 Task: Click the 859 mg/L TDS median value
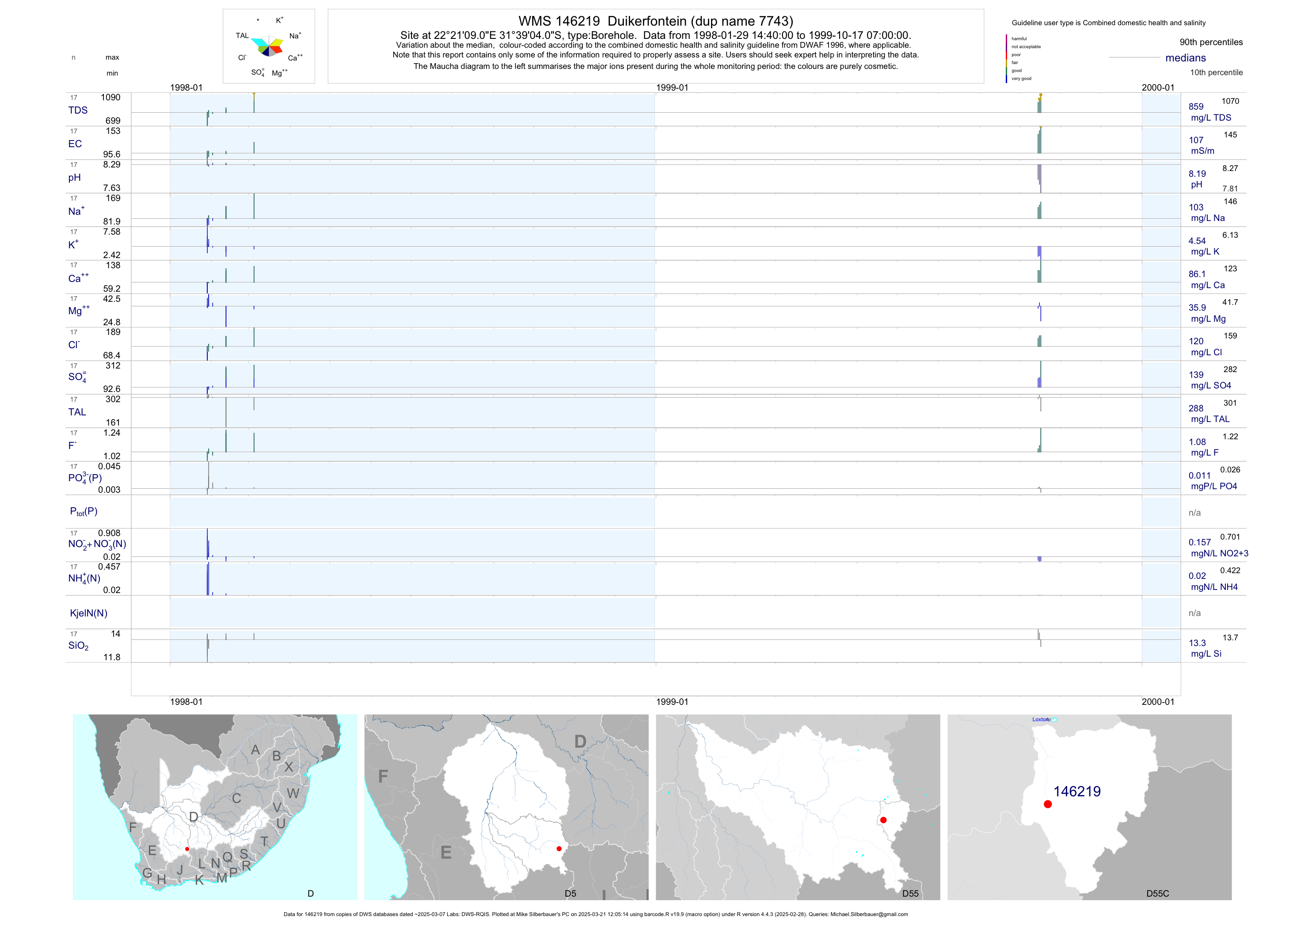1196,107
